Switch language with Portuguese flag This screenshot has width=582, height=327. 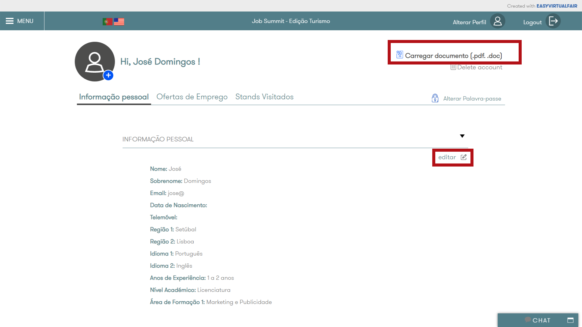point(107,21)
